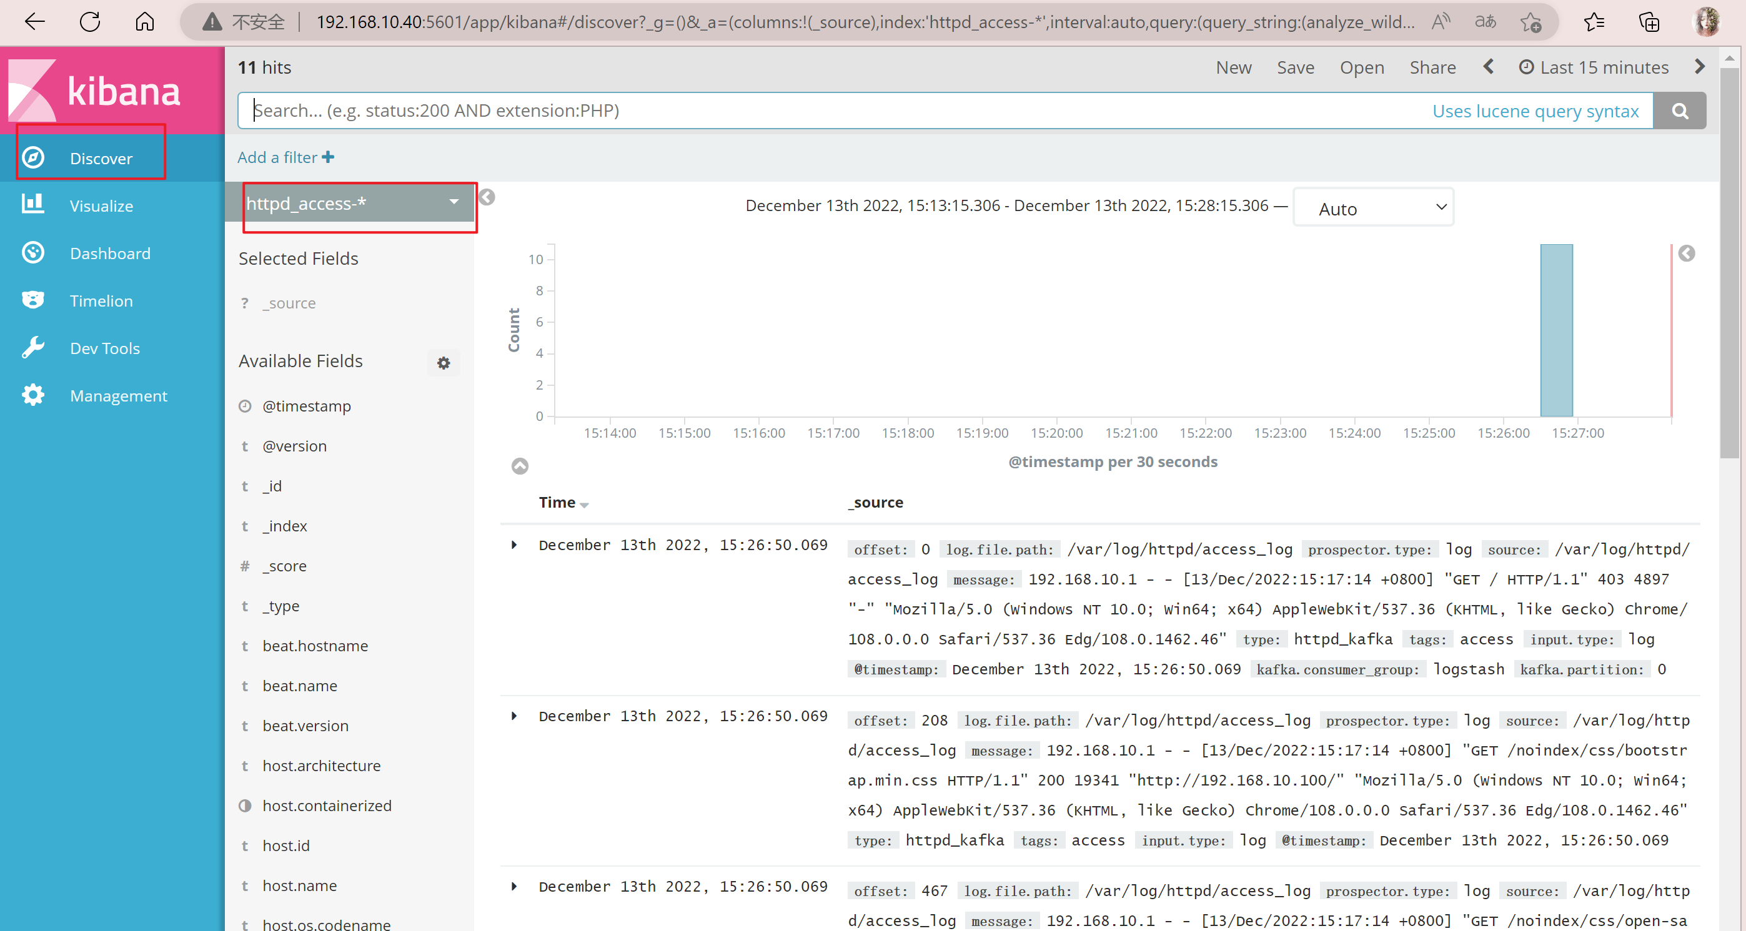This screenshot has width=1746, height=931.
Task: Open the Auto interval dropdown
Action: (1373, 208)
